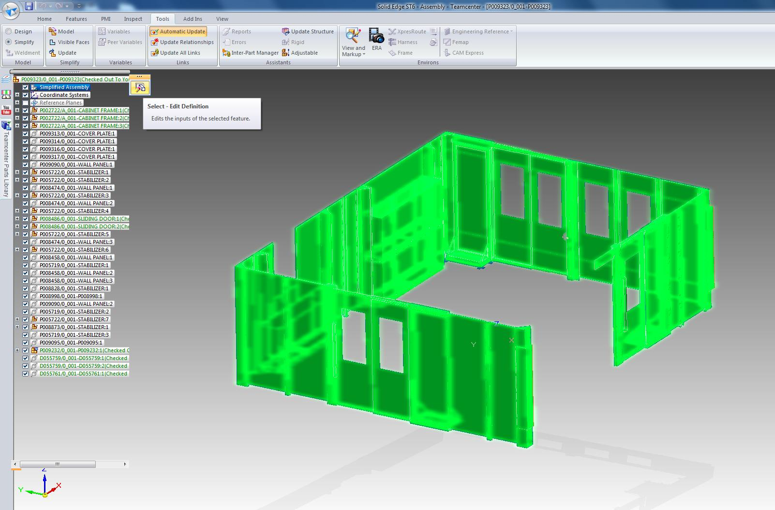Open the PMI ribbon tab

point(105,19)
